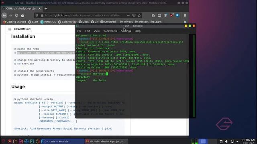This screenshot has height=144, width=257.
Task: Expand the Privacy bookmarks folder
Action: (126, 22)
